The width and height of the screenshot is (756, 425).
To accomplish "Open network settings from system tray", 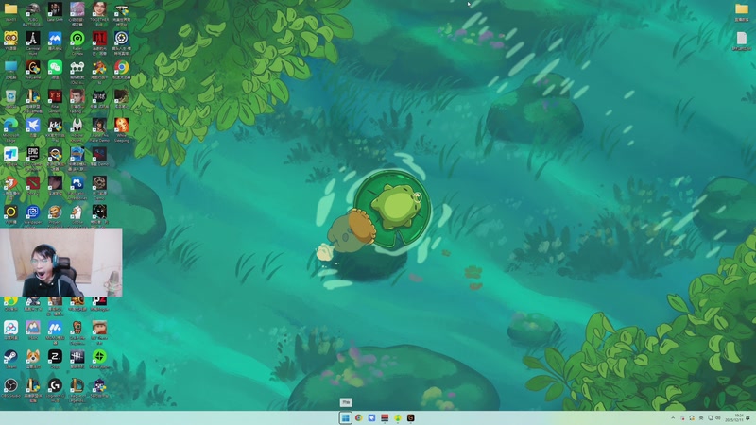I will [711, 417].
